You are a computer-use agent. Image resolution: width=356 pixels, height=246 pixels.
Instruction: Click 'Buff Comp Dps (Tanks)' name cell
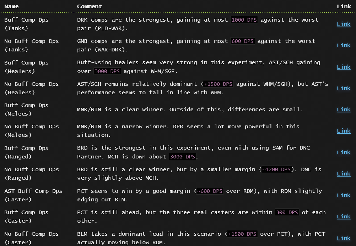pyautogui.click(x=26, y=24)
